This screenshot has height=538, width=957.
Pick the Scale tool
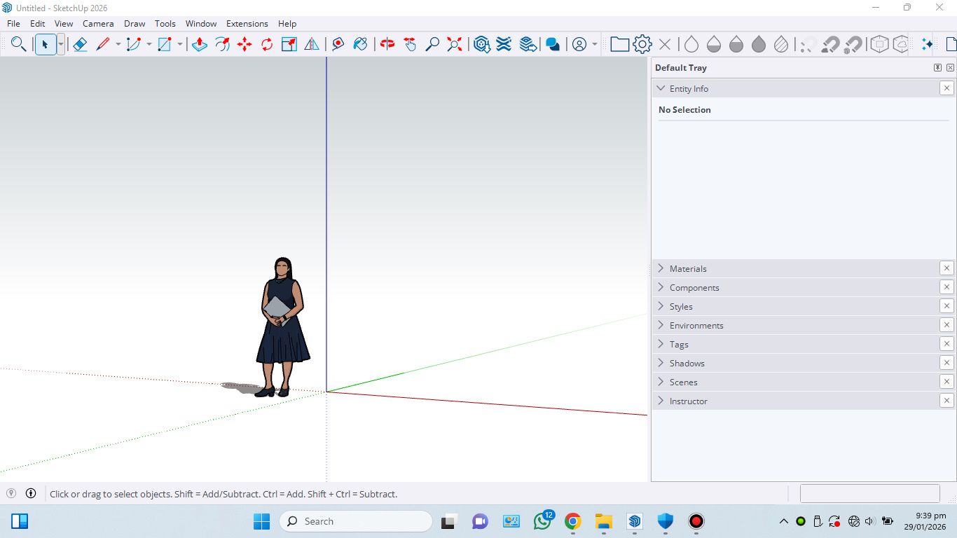(289, 44)
